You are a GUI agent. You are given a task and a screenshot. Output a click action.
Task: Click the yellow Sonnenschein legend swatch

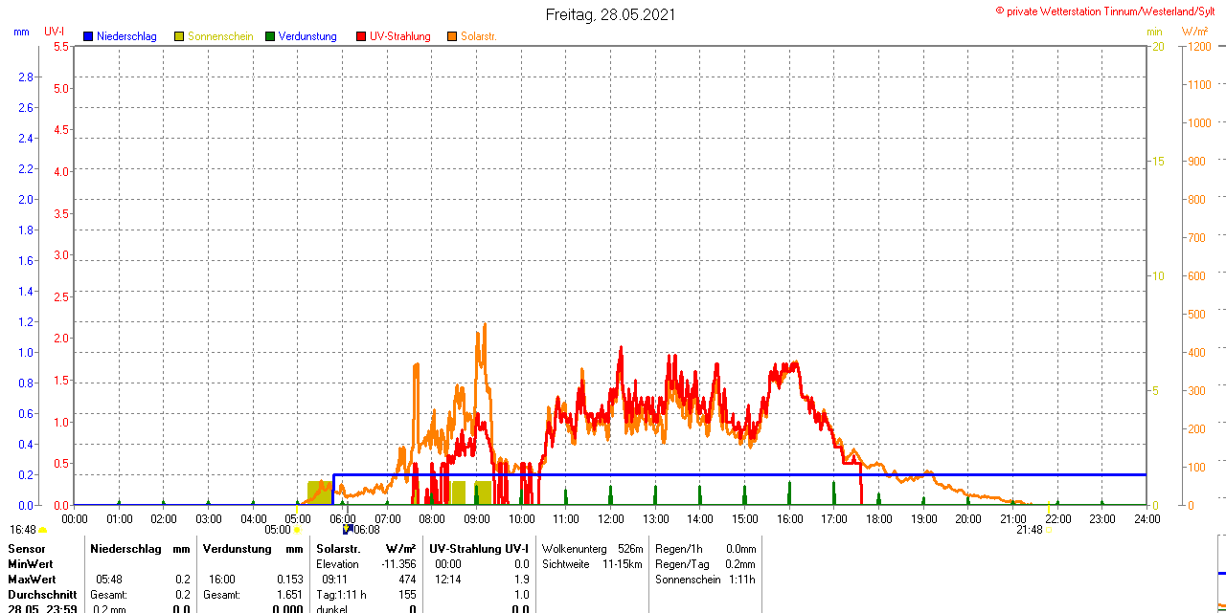(179, 36)
